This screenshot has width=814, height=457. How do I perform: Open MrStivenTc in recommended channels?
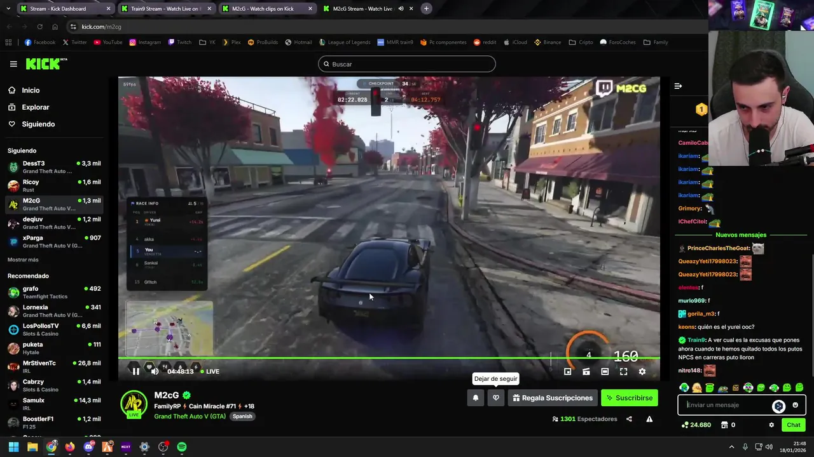(x=54, y=367)
